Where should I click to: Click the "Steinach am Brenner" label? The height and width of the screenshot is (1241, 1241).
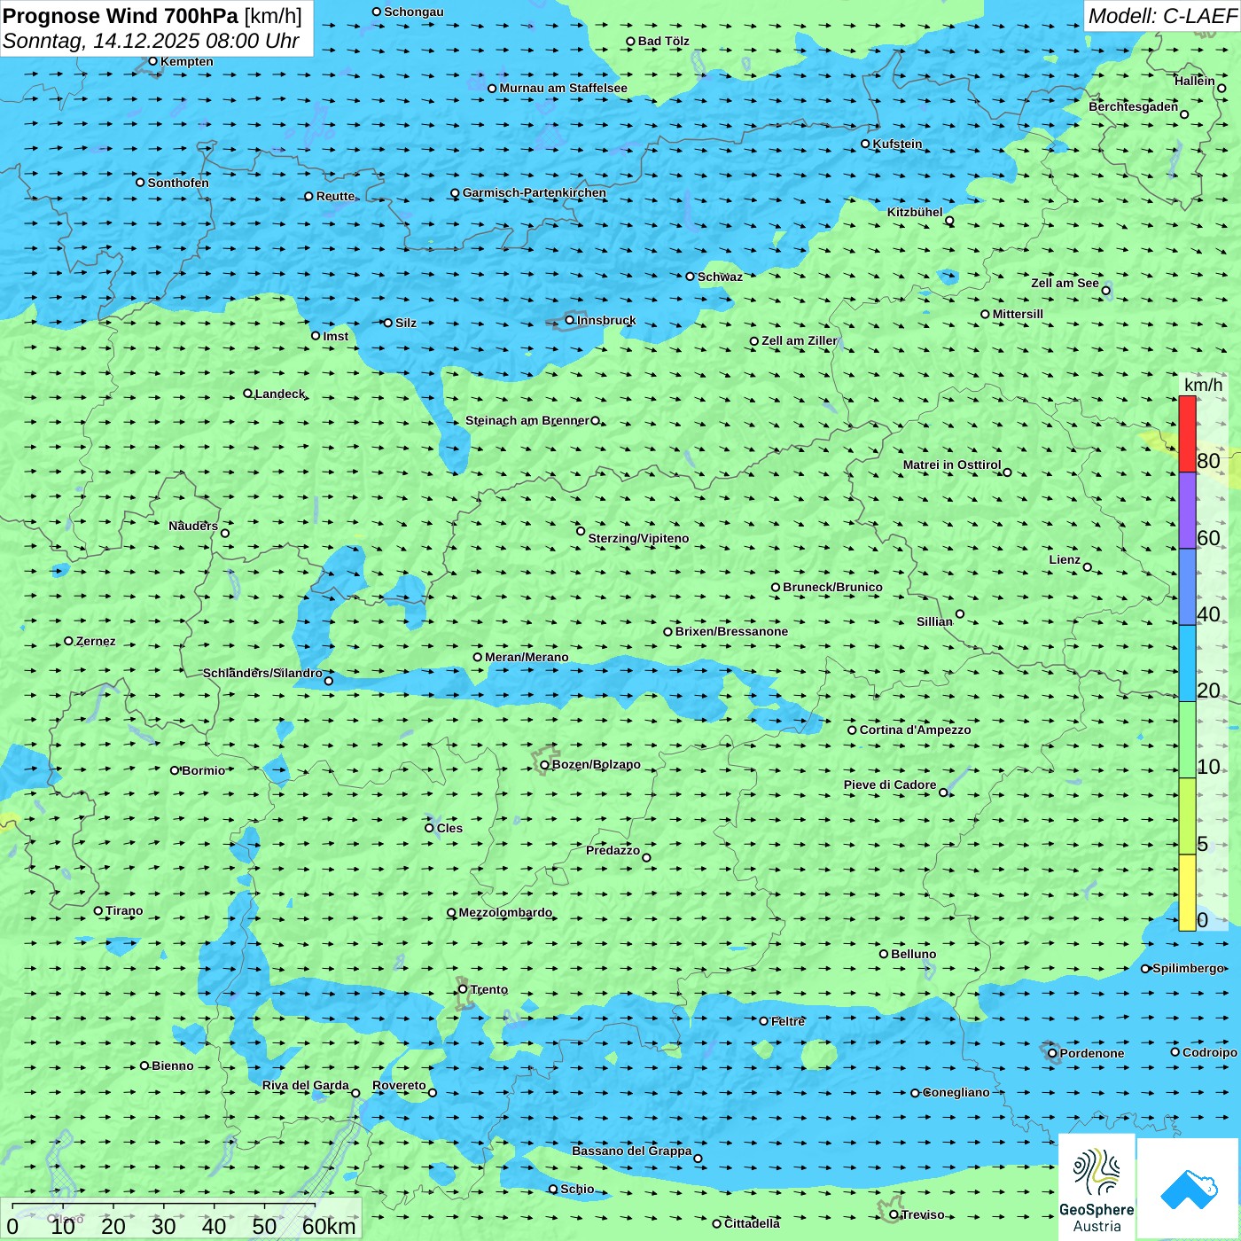point(527,420)
